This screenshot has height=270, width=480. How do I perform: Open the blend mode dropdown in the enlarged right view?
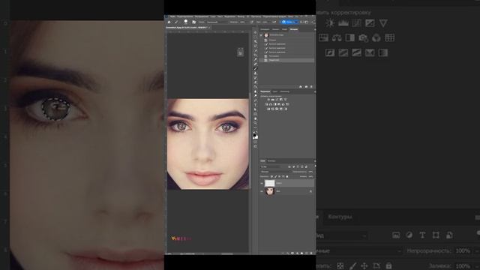click(x=358, y=250)
